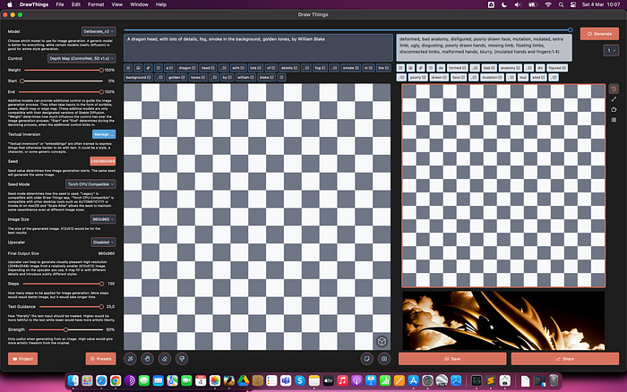Click the Steps slider handle
Screen dimensions: 627x392
click(x=101, y=284)
